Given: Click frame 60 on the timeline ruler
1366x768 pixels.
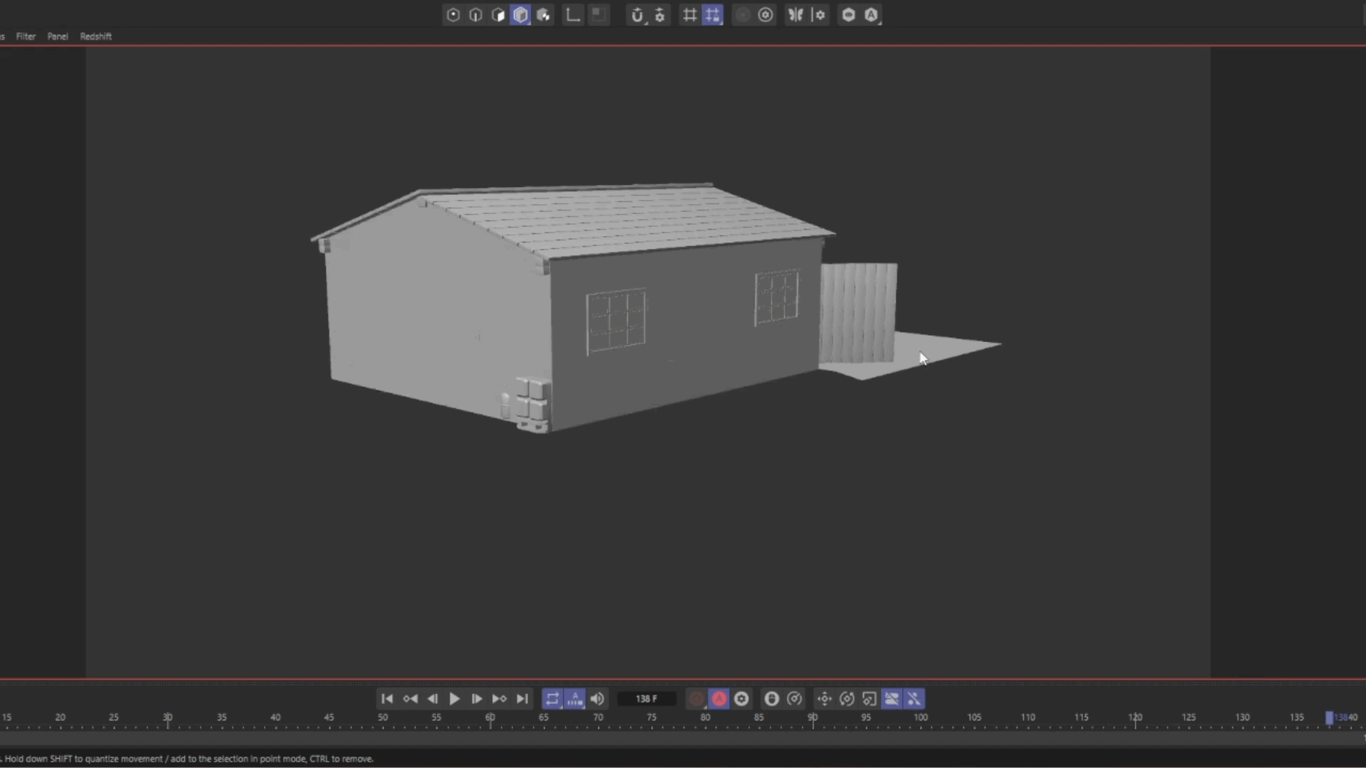Looking at the screenshot, I should point(490,718).
